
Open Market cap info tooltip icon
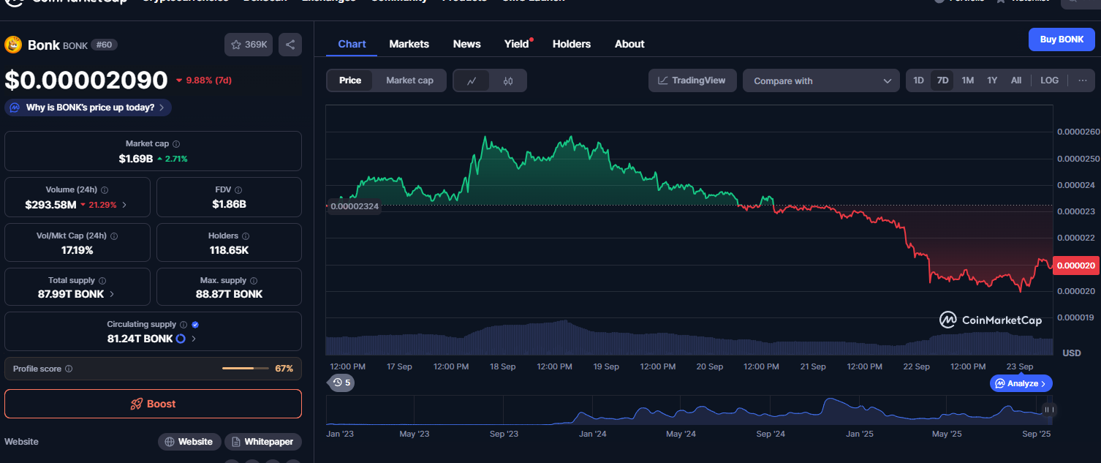click(x=176, y=144)
